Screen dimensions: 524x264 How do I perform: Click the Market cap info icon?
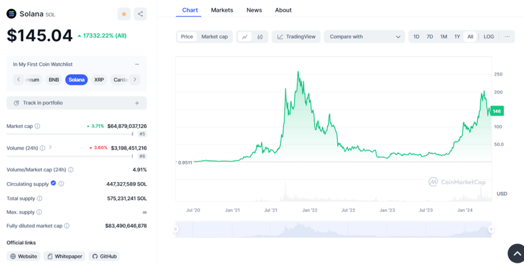[x=37, y=127]
